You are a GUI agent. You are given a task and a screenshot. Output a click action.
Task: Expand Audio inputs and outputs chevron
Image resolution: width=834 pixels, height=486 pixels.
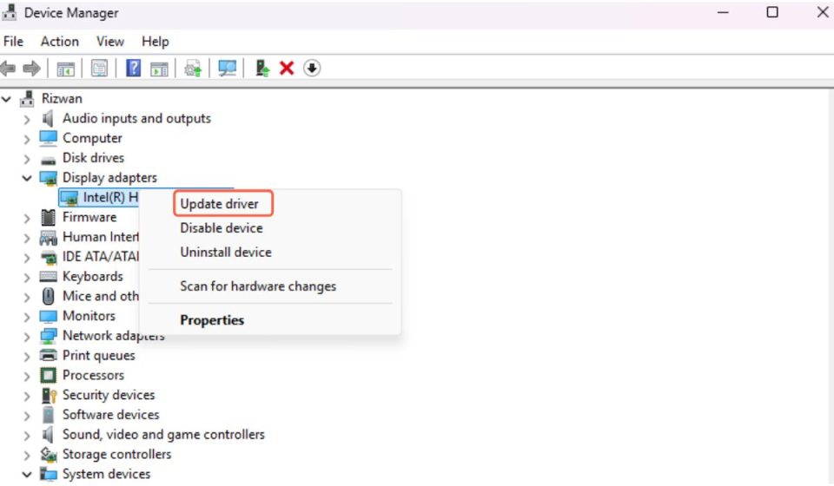pos(27,119)
